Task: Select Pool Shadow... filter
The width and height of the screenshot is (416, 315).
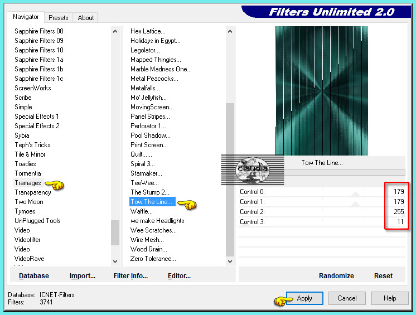Action: pyautogui.click(x=151, y=135)
